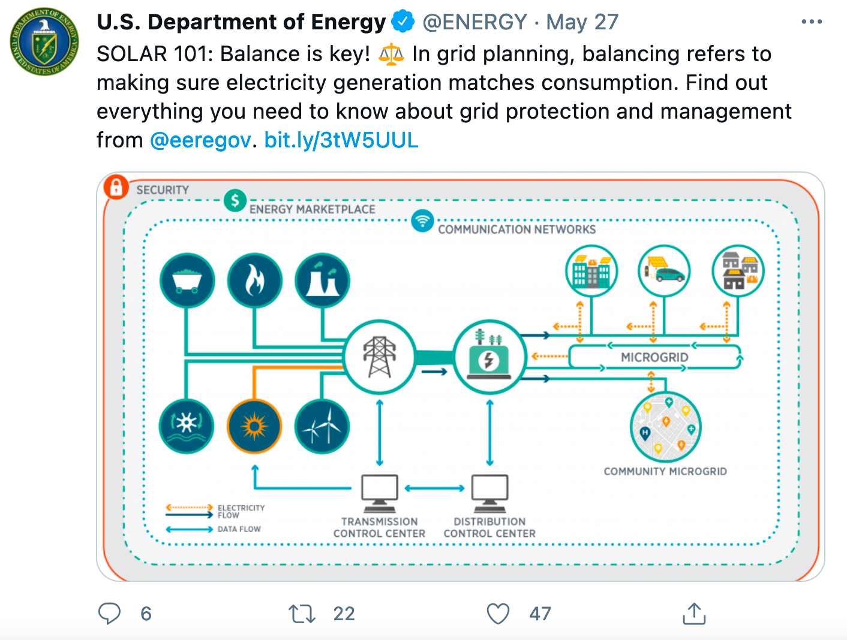Retweet this Department of Energy post

[x=302, y=614]
